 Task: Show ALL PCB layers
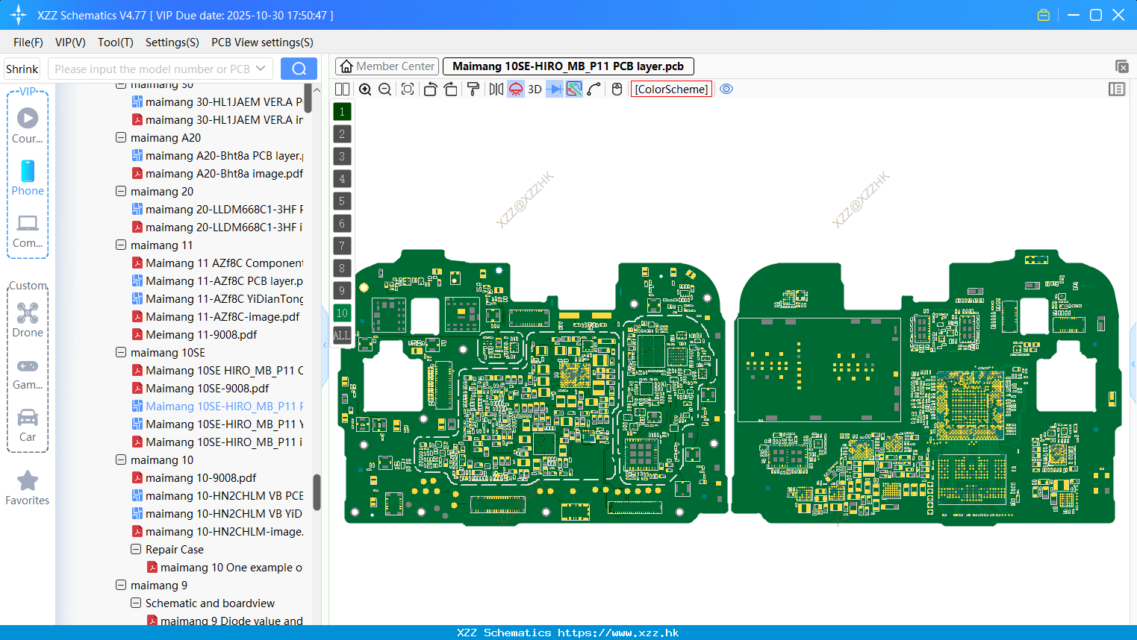pos(342,335)
